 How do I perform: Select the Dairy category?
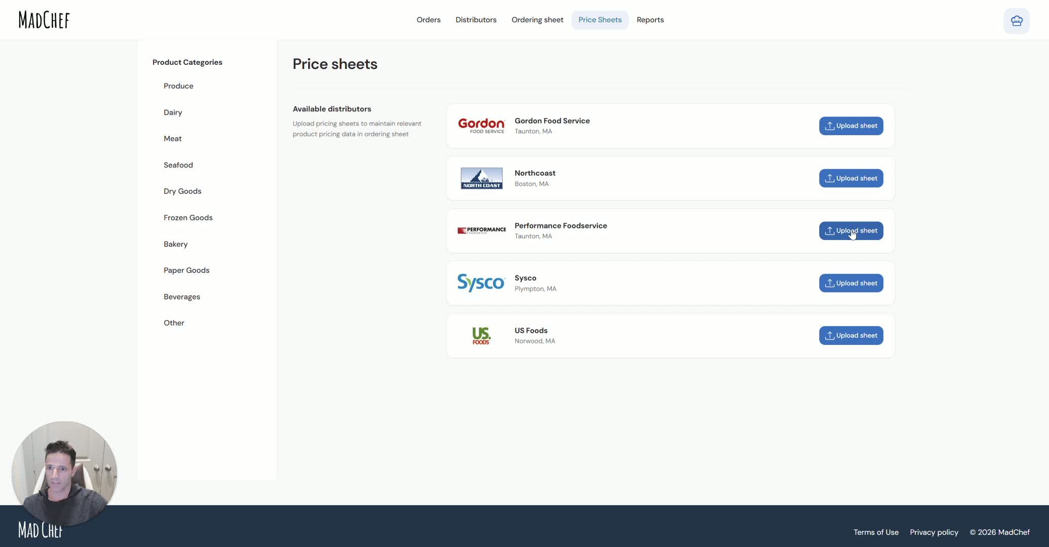(173, 112)
